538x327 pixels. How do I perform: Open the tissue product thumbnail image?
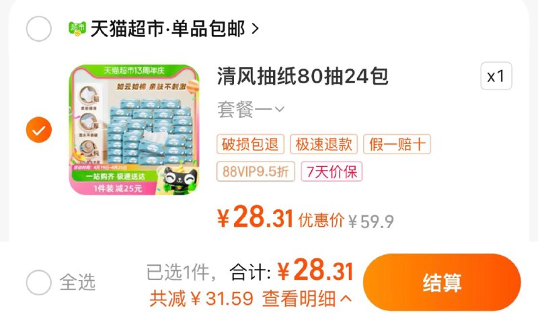(x=134, y=130)
